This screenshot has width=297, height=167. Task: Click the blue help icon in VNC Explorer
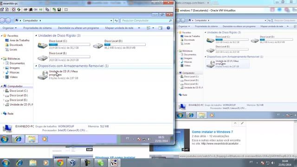168,28
